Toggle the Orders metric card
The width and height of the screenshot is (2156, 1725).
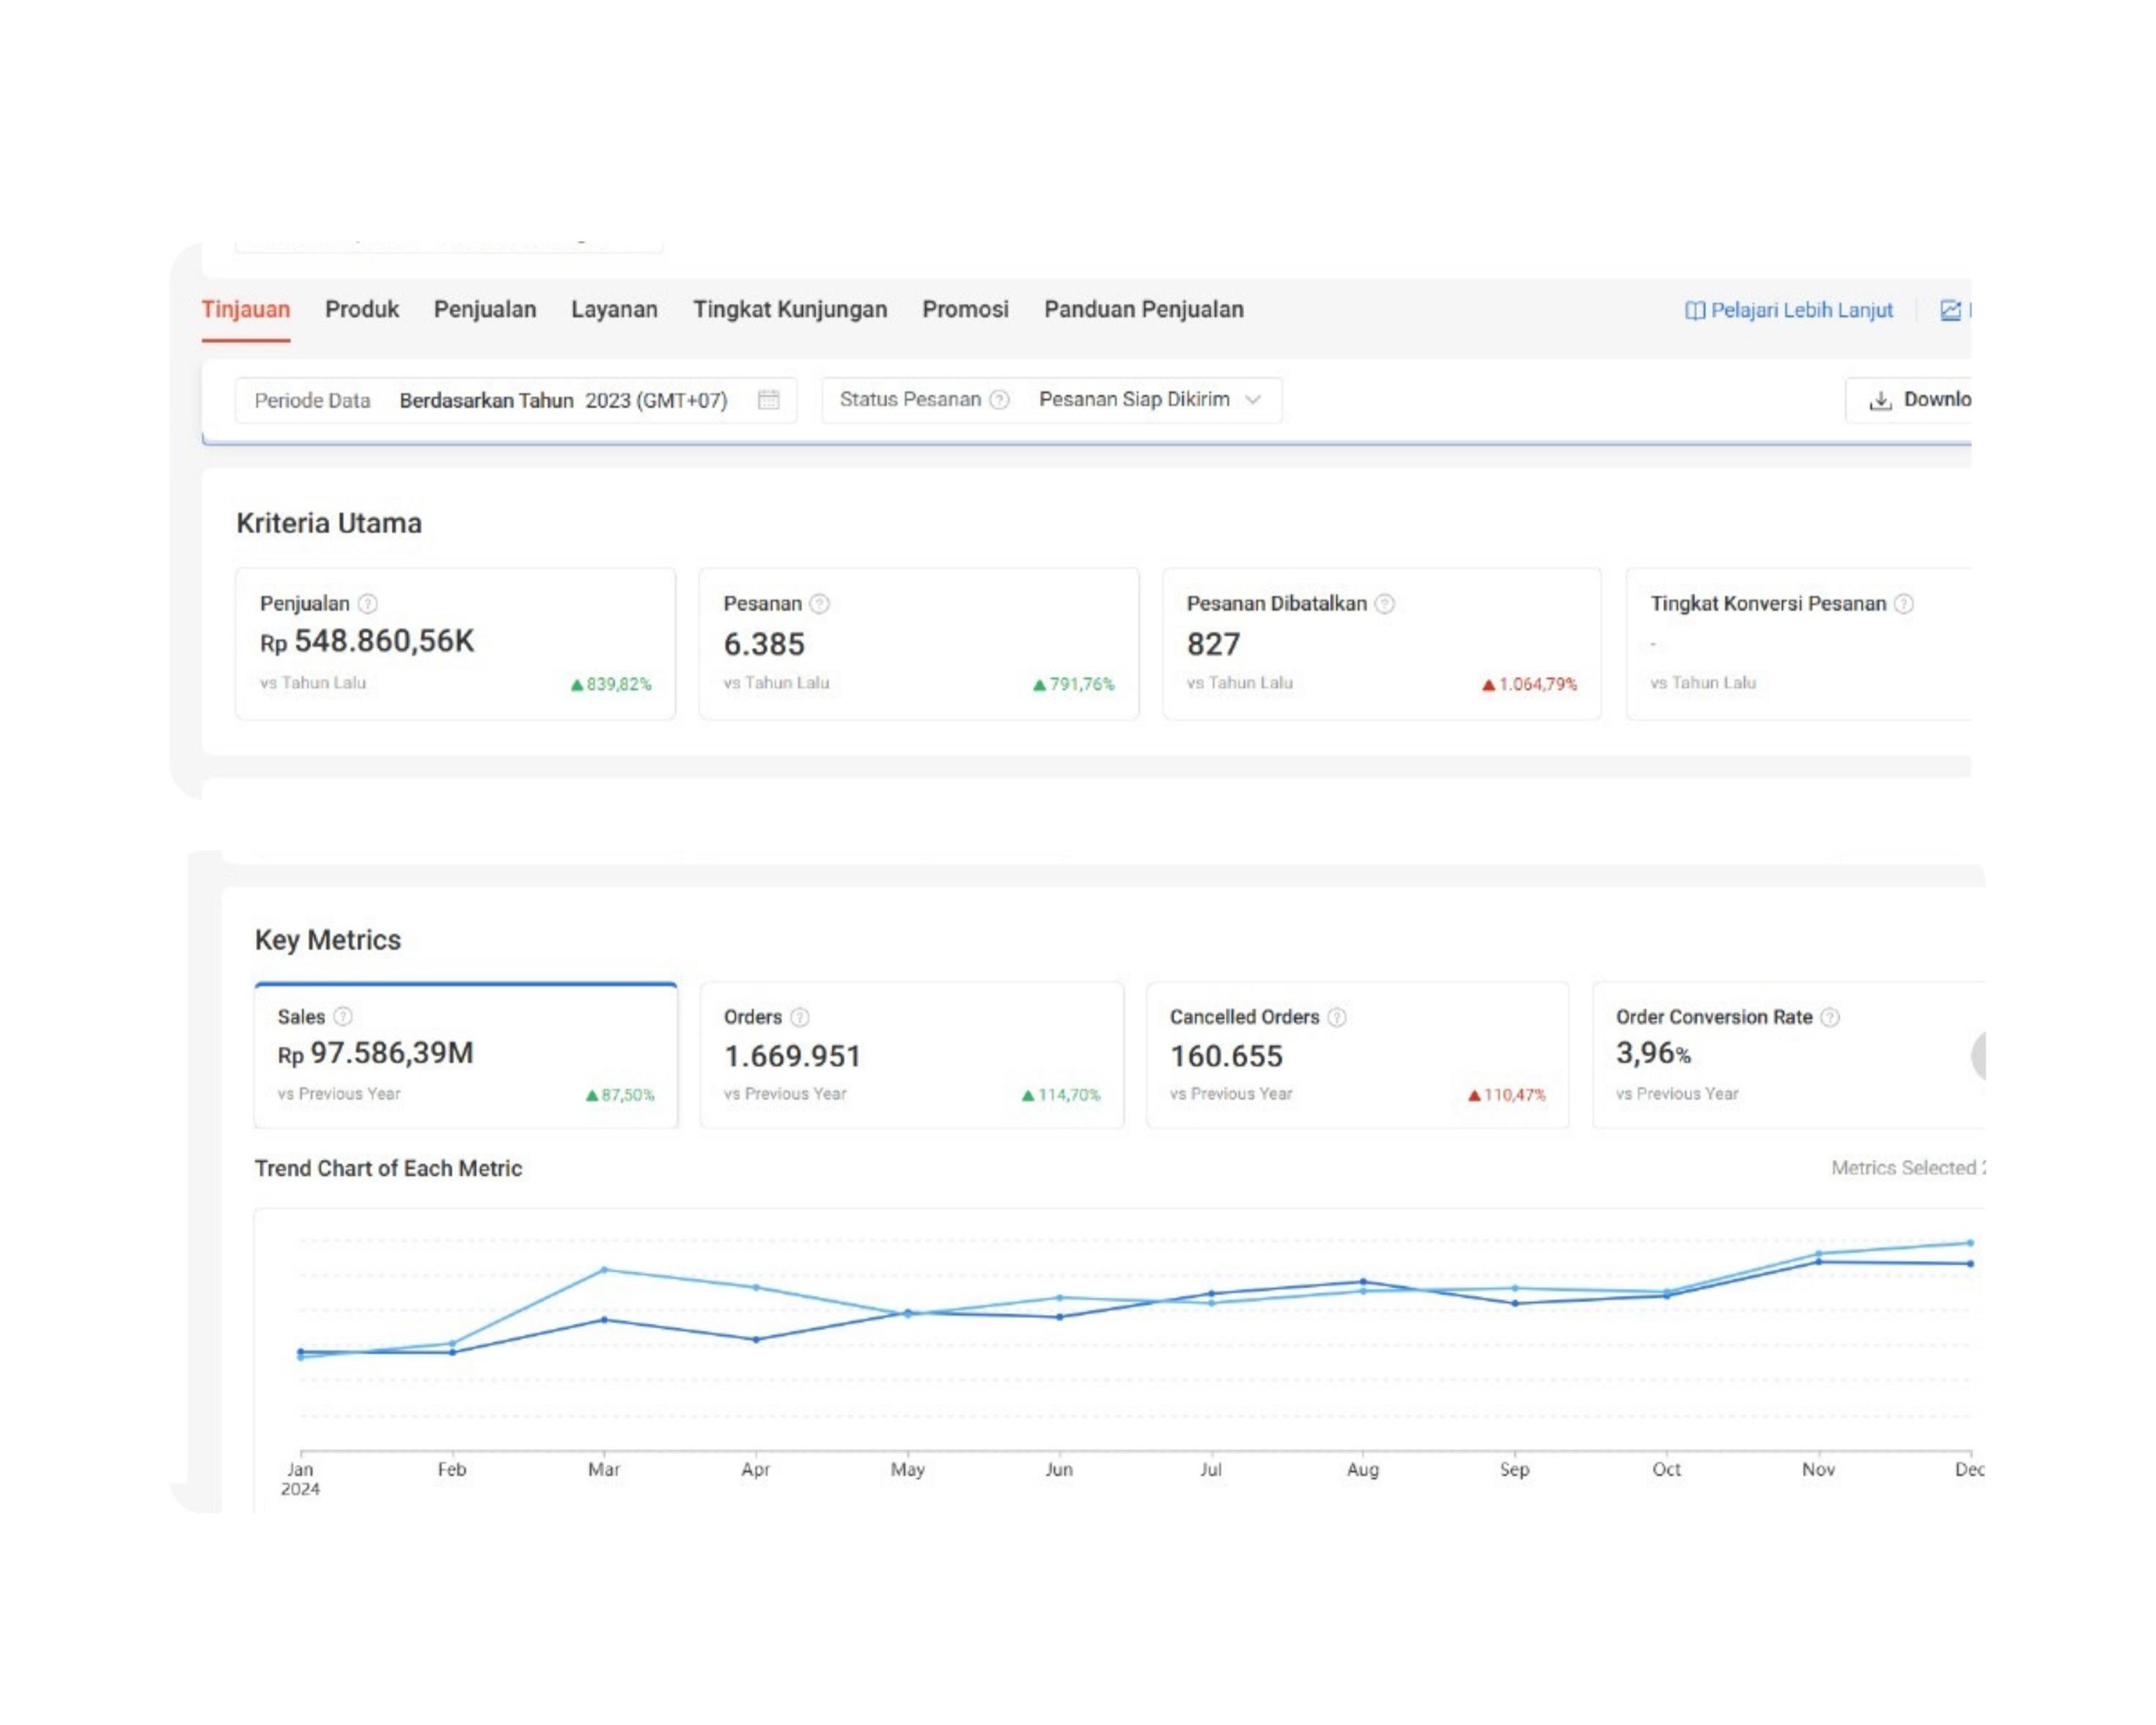pos(911,1056)
